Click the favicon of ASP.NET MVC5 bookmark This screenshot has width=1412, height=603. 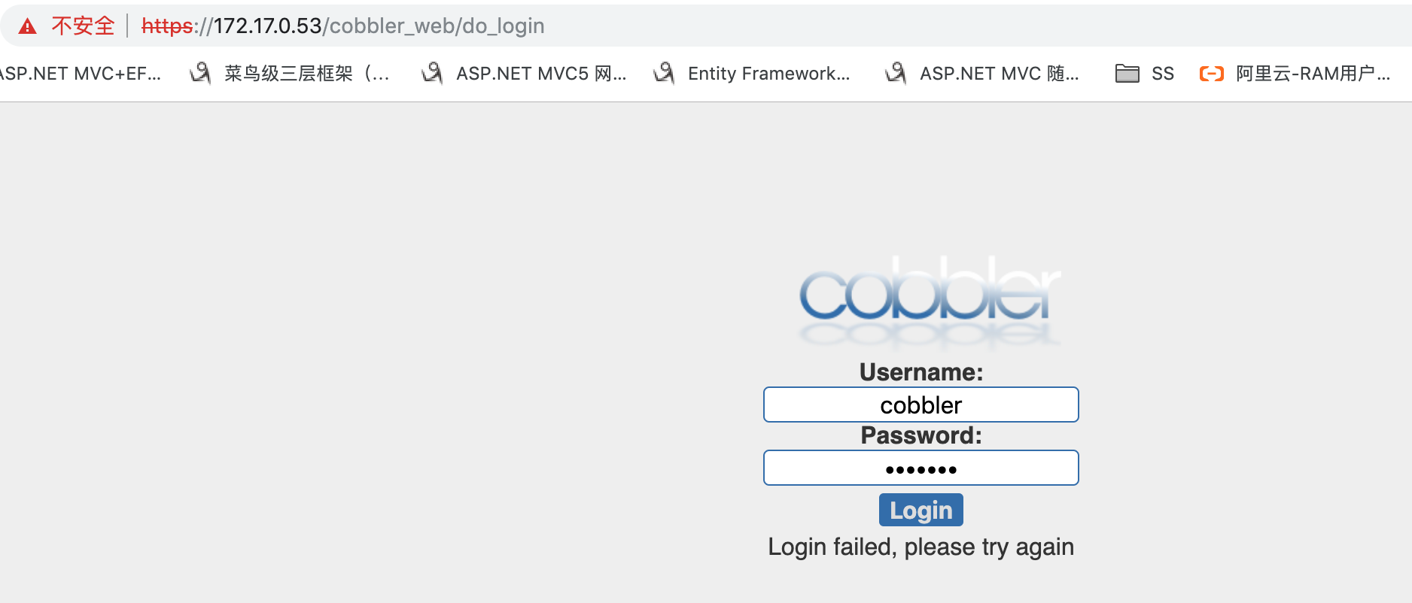(432, 73)
